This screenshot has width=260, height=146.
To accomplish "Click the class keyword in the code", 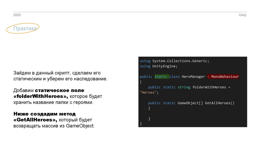I will click(x=174, y=77).
